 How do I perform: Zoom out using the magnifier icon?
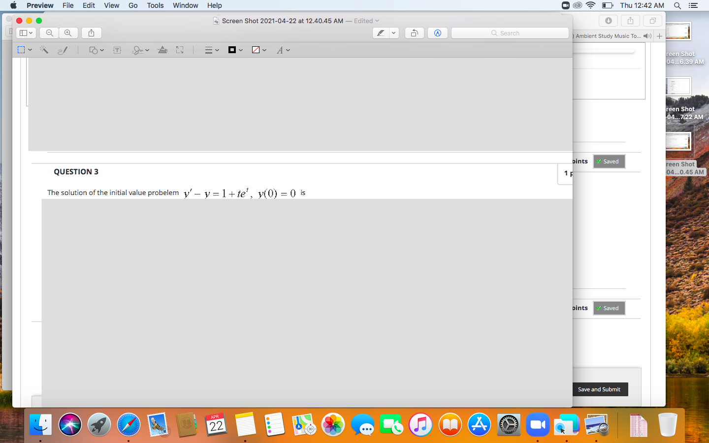[49, 33]
